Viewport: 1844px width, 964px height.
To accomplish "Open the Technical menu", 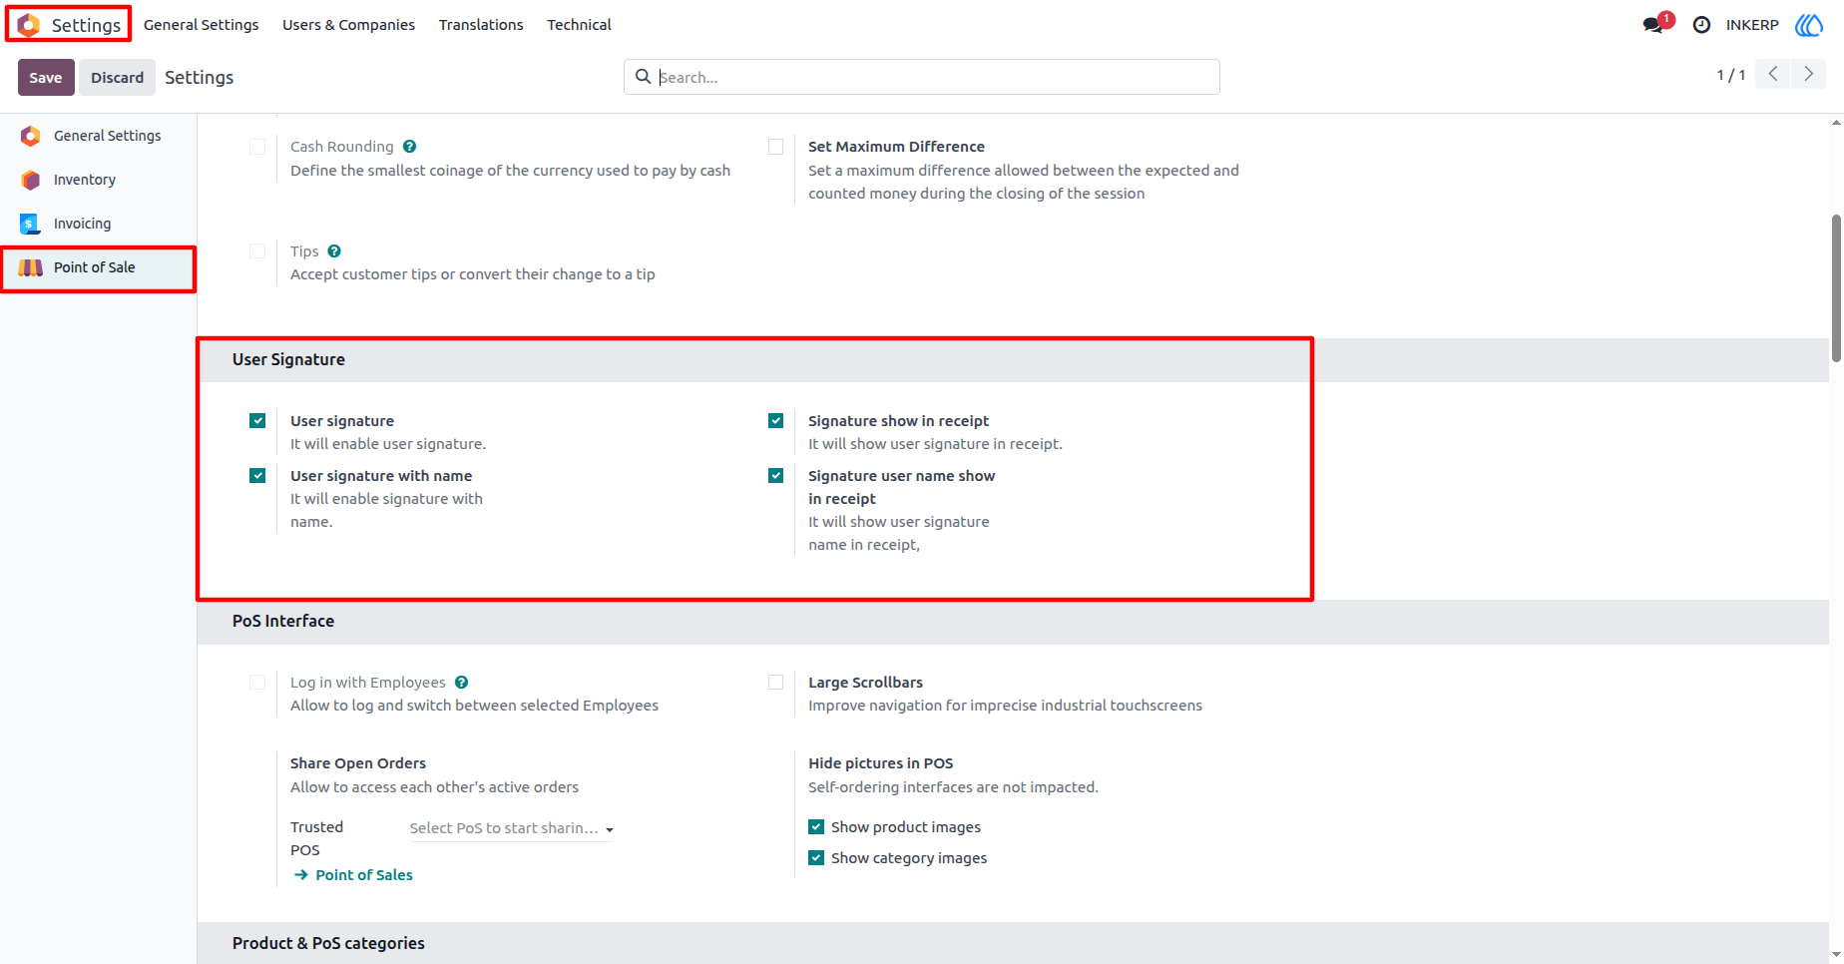I will [579, 25].
